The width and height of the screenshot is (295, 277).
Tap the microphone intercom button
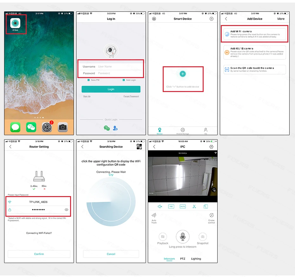[x=183, y=236]
